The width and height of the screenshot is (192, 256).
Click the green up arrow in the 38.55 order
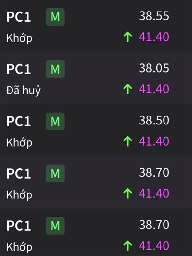click(x=128, y=37)
